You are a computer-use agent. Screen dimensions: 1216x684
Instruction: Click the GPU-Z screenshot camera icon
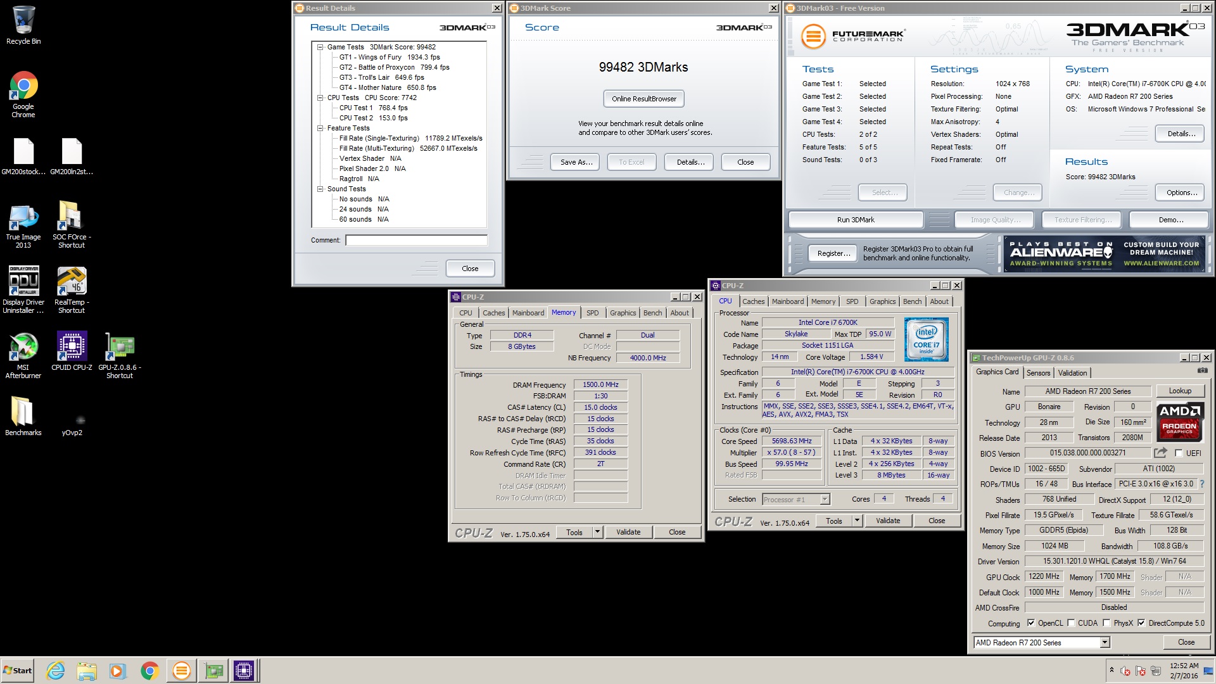pyautogui.click(x=1202, y=370)
